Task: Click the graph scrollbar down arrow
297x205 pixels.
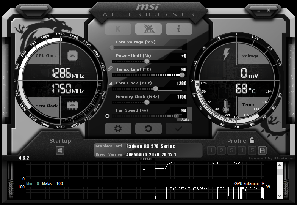Action: pos(280,196)
